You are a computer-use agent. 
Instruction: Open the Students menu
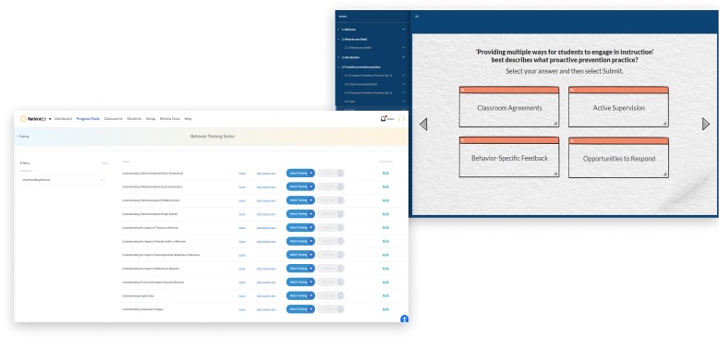(x=134, y=118)
